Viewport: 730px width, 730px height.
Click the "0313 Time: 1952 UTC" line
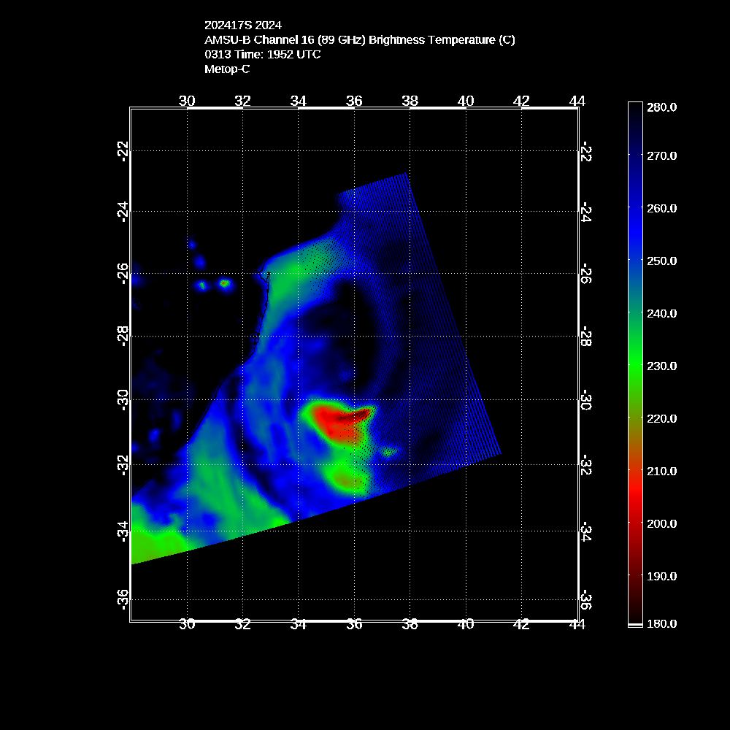pos(263,55)
